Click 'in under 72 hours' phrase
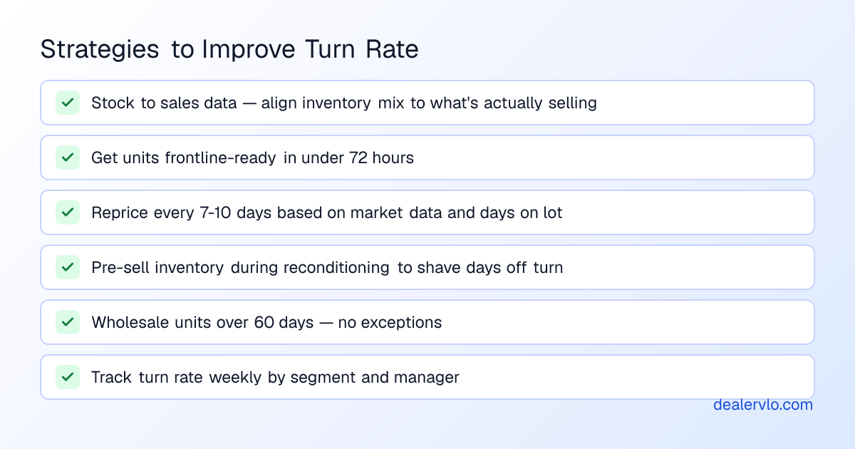This screenshot has height=449, width=855. click(348, 158)
